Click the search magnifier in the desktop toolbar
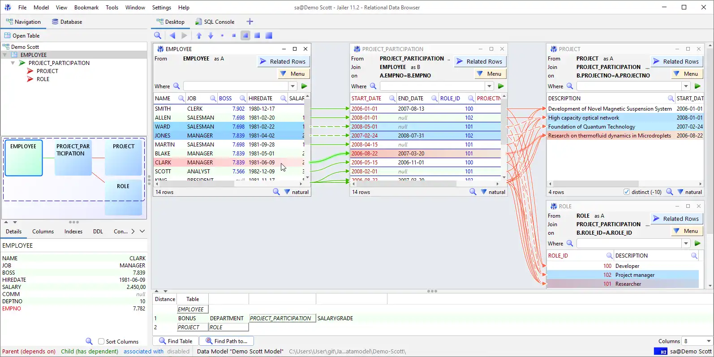 158,35
